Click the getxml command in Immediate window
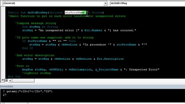 [x=28, y=91]
